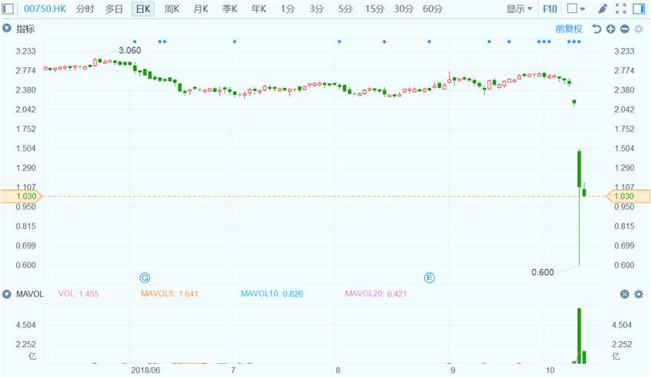This screenshot has height=377, width=651.
Task: Reset chart with the undo arrow icon
Action: pos(597,28)
